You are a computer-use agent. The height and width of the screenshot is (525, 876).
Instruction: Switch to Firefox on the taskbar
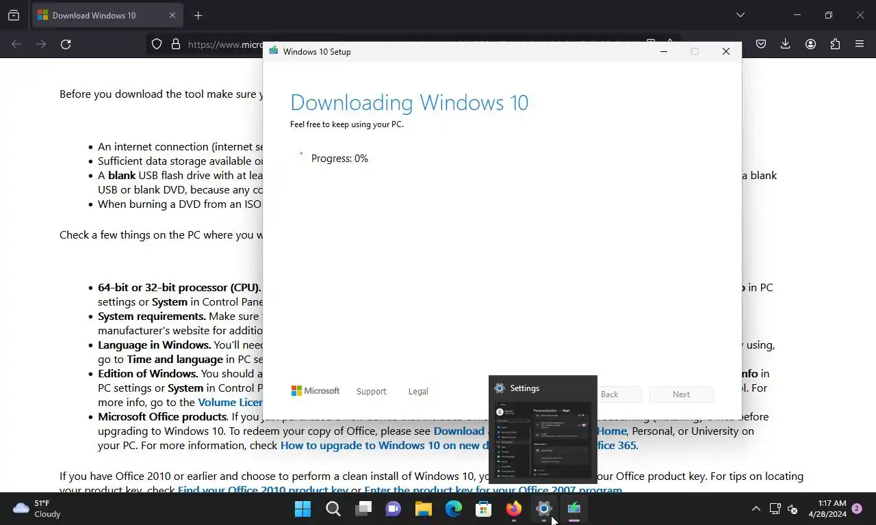[x=513, y=509]
